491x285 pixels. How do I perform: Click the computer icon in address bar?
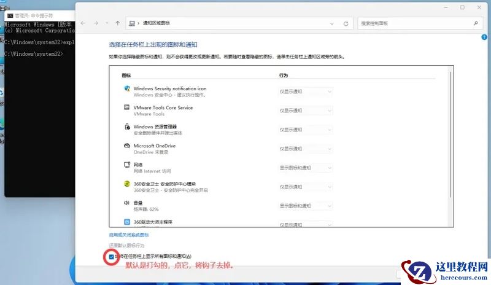pyautogui.click(x=132, y=23)
